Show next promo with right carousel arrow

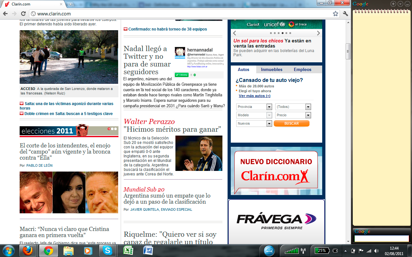tap(318, 33)
